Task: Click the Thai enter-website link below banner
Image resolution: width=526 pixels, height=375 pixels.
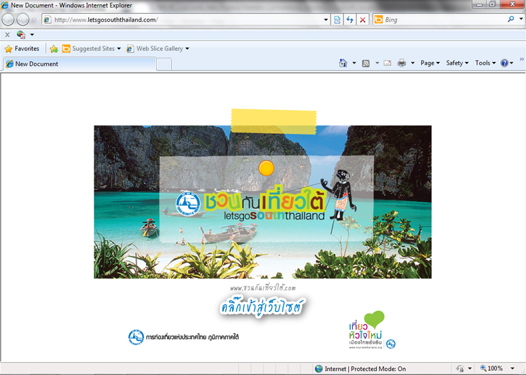Action: click(262, 307)
